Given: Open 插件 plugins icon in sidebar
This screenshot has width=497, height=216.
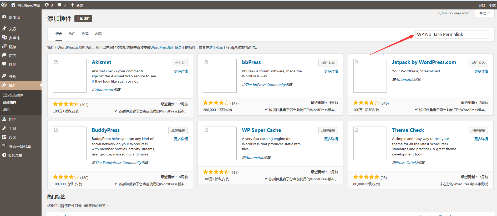Looking at the screenshot, I should 4,85.
